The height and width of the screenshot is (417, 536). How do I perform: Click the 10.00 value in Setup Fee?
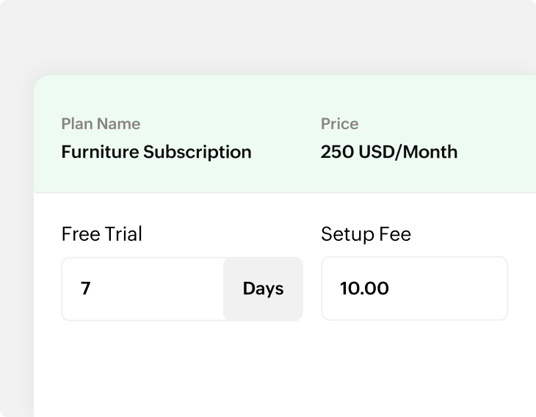[364, 289]
